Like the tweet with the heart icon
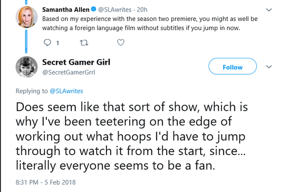Viewport: 286px width, 192px height. click(x=121, y=42)
